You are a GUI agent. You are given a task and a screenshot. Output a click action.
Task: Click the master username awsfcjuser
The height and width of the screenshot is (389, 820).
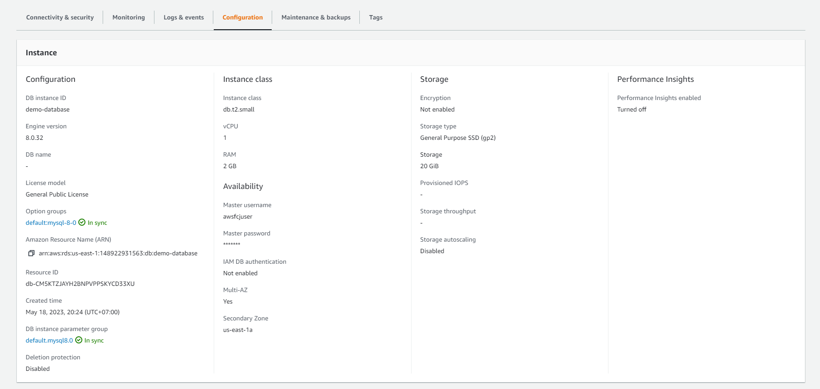pos(238,216)
